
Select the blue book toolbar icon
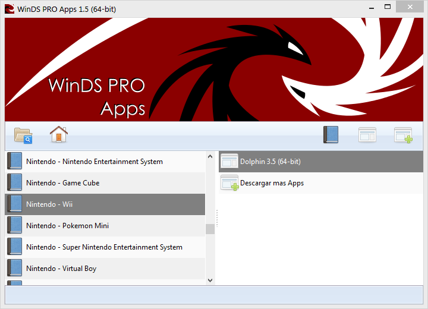click(331, 134)
